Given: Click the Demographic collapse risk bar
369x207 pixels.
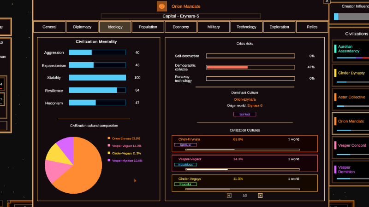Looking at the screenshot, I should [250, 67].
